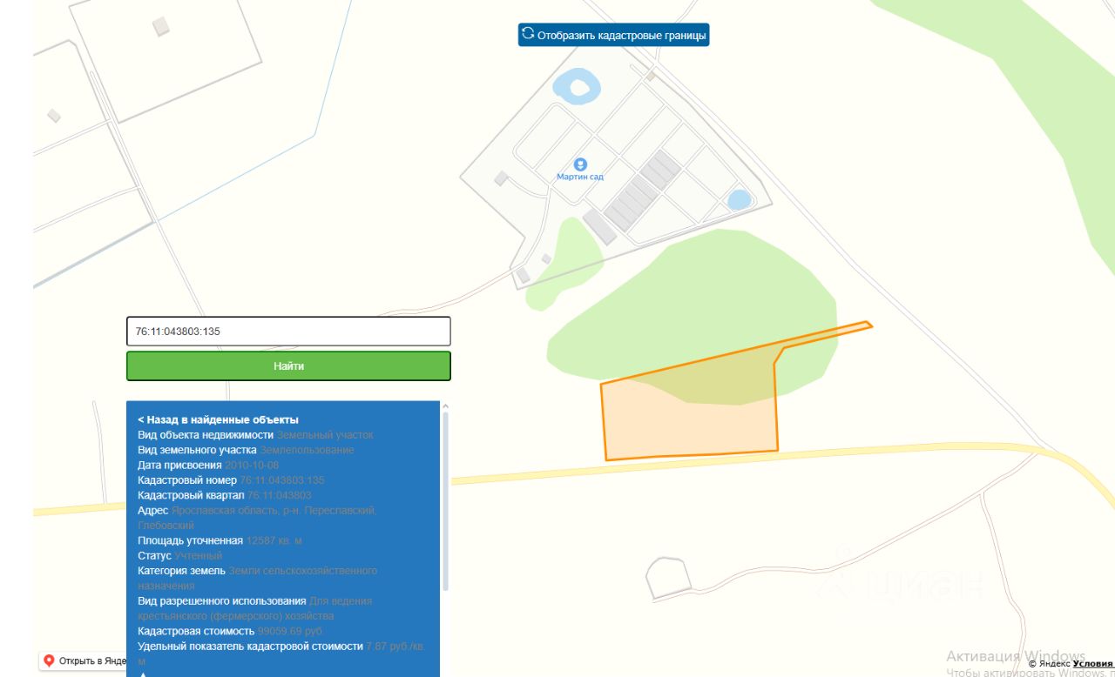Viewport: 1115px width, 677px height.
Task: Click the white triangle at the panel bottom
Action: (144, 674)
